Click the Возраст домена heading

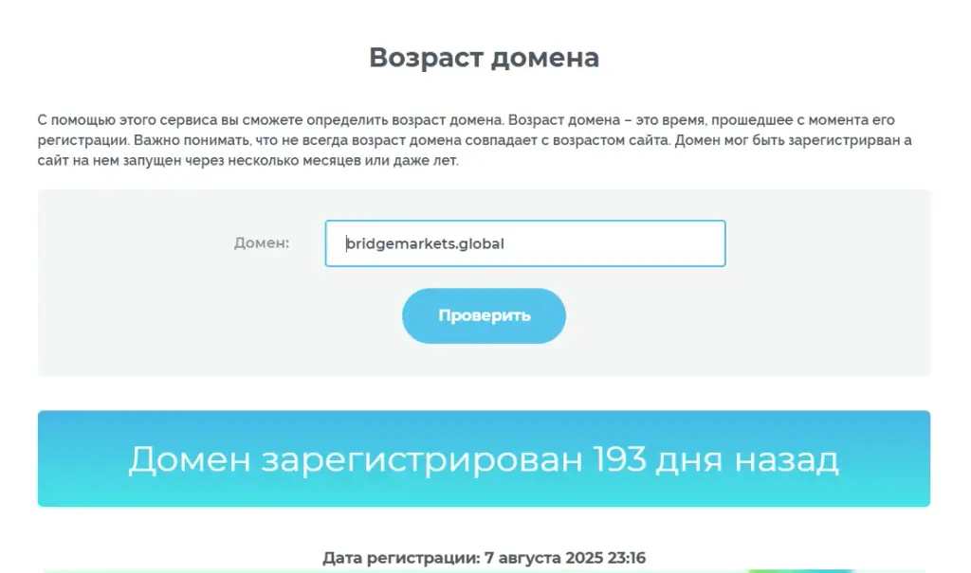click(484, 58)
